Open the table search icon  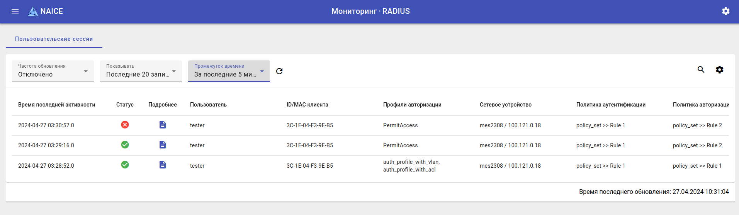click(x=701, y=70)
